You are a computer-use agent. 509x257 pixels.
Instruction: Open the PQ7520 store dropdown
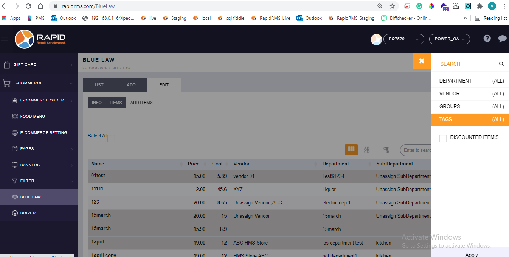click(403, 39)
